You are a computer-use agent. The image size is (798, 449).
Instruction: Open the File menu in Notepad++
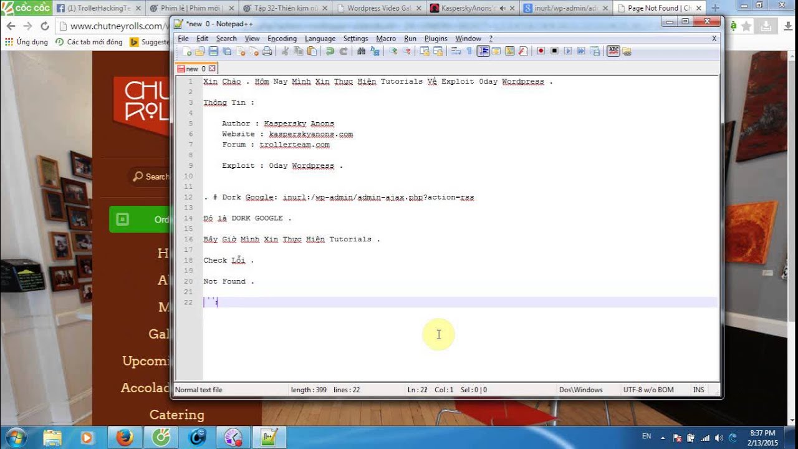(183, 39)
